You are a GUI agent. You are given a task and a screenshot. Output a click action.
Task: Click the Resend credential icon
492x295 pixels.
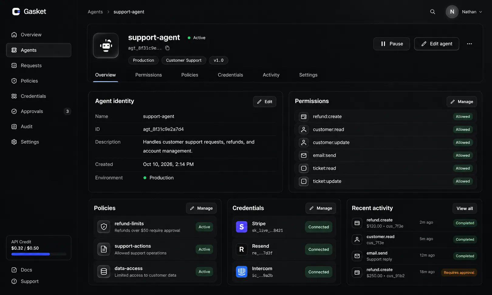click(241, 249)
